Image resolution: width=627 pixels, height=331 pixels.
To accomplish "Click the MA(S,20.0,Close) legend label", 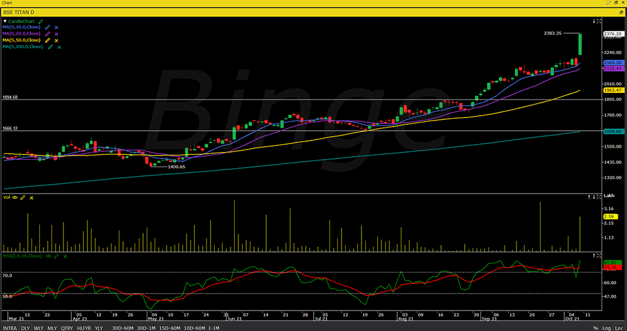I will 22,34.
